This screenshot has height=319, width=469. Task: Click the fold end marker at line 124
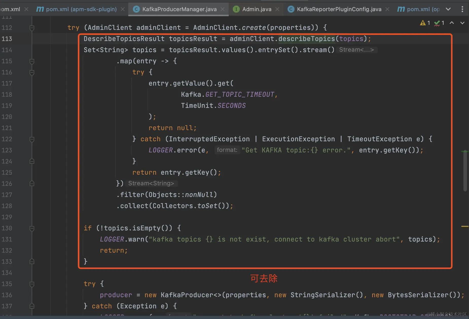click(32, 161)
